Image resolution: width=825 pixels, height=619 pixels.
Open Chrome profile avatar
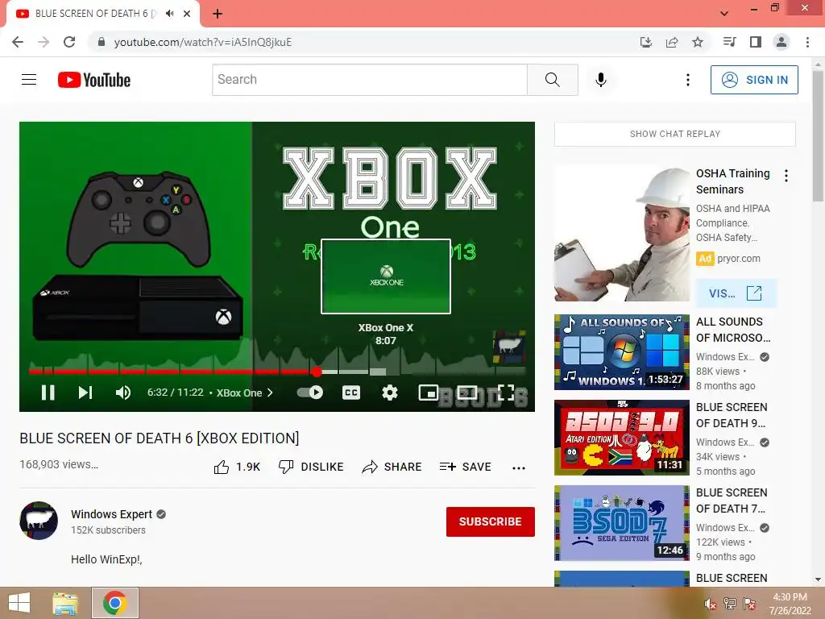click(781, 42)
